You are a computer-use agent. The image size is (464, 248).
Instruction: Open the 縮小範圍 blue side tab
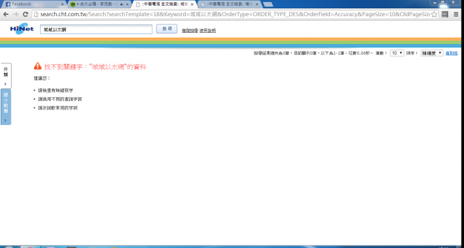pos(6,107)
